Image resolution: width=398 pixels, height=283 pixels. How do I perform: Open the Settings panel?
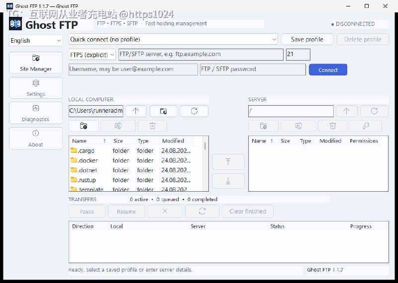[x=36, y=88]
